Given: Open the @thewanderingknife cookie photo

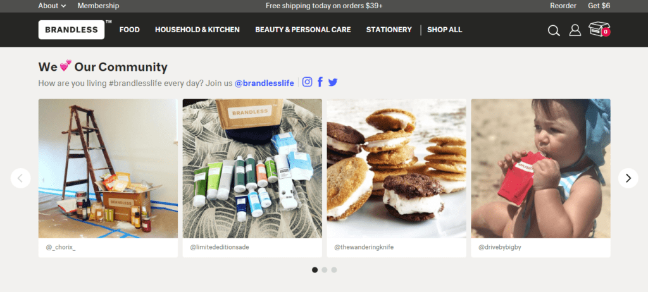Looking at the screenshot, I should coord(396,169).
